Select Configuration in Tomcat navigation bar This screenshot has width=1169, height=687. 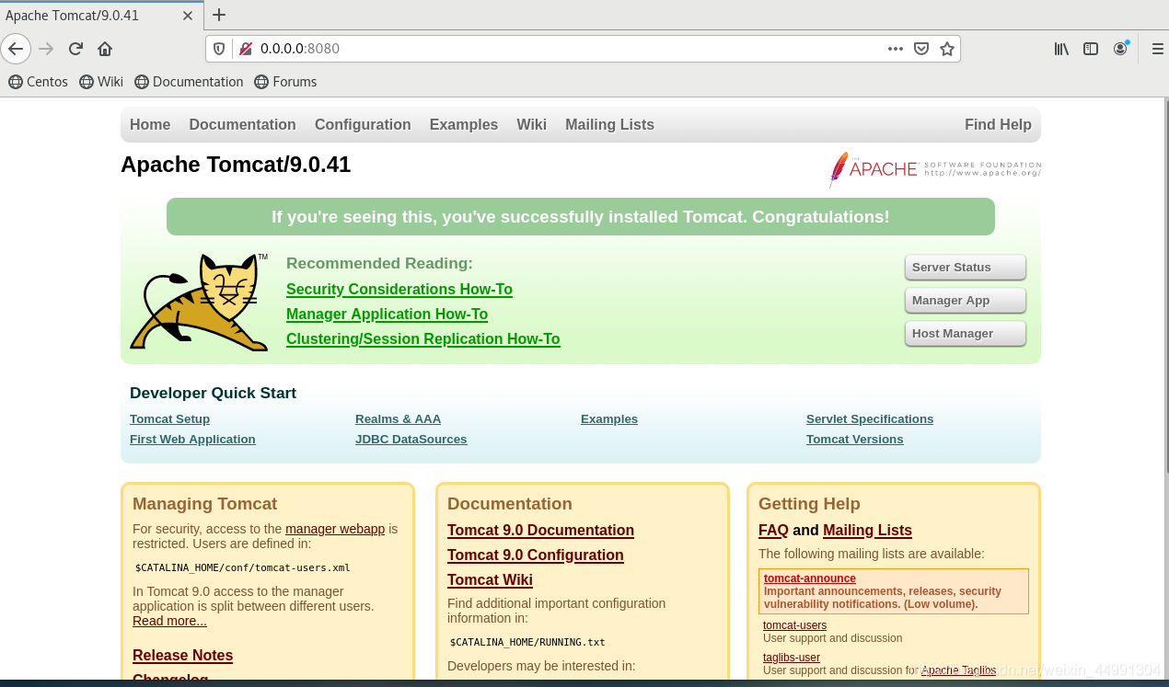point(363,125)
